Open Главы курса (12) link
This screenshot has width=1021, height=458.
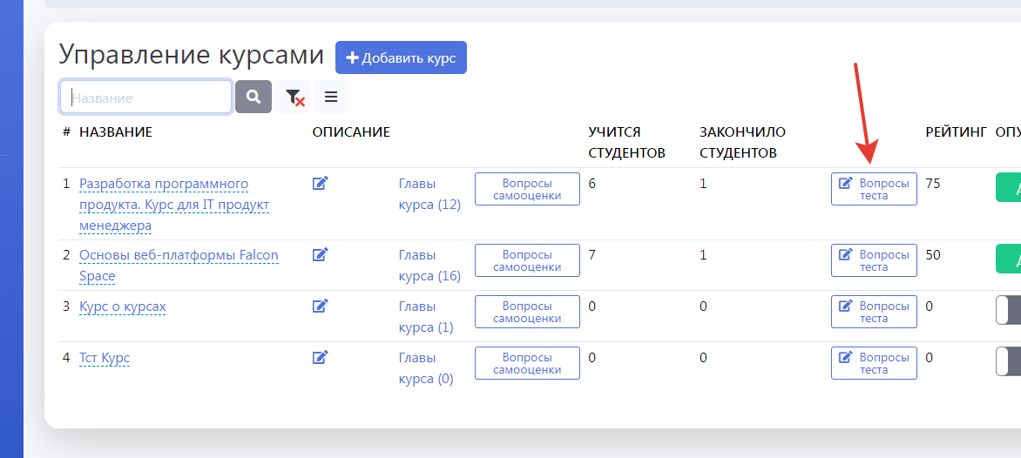[x=429, y=194]
